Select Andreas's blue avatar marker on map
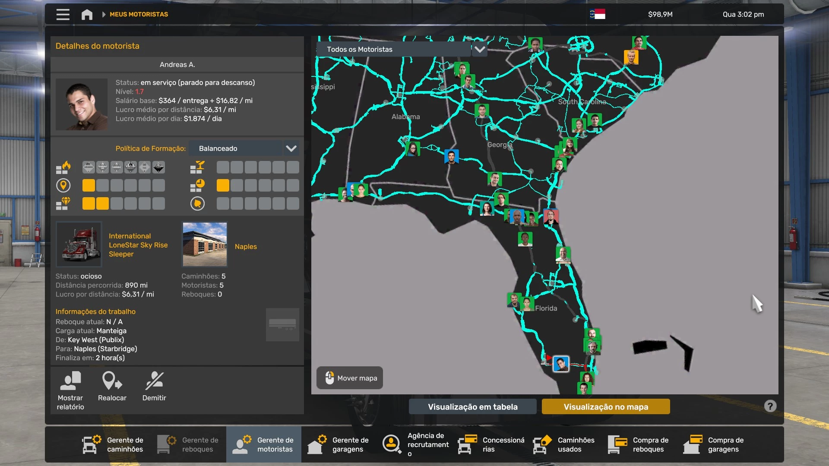The image size is (829, 466). [561, 364]
